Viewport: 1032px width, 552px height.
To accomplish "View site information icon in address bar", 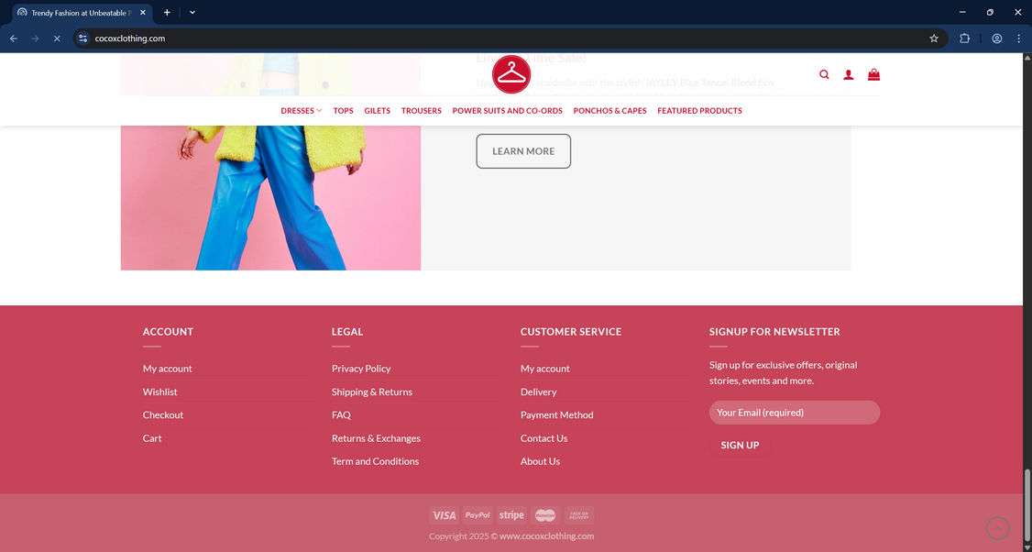I will pos(82,39).
